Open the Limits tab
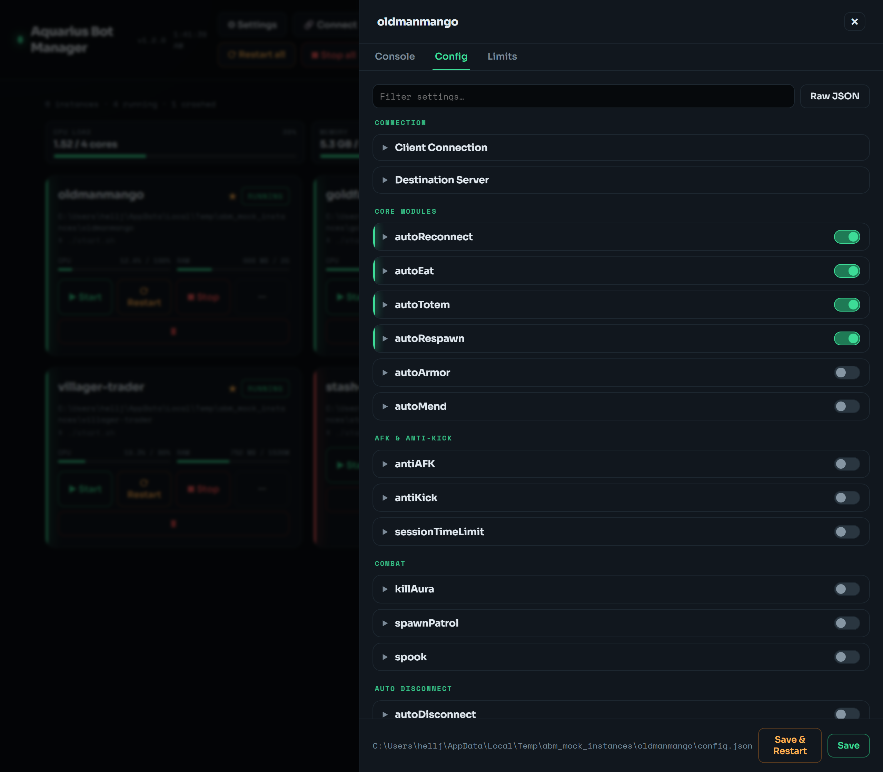 click(502, 57)
